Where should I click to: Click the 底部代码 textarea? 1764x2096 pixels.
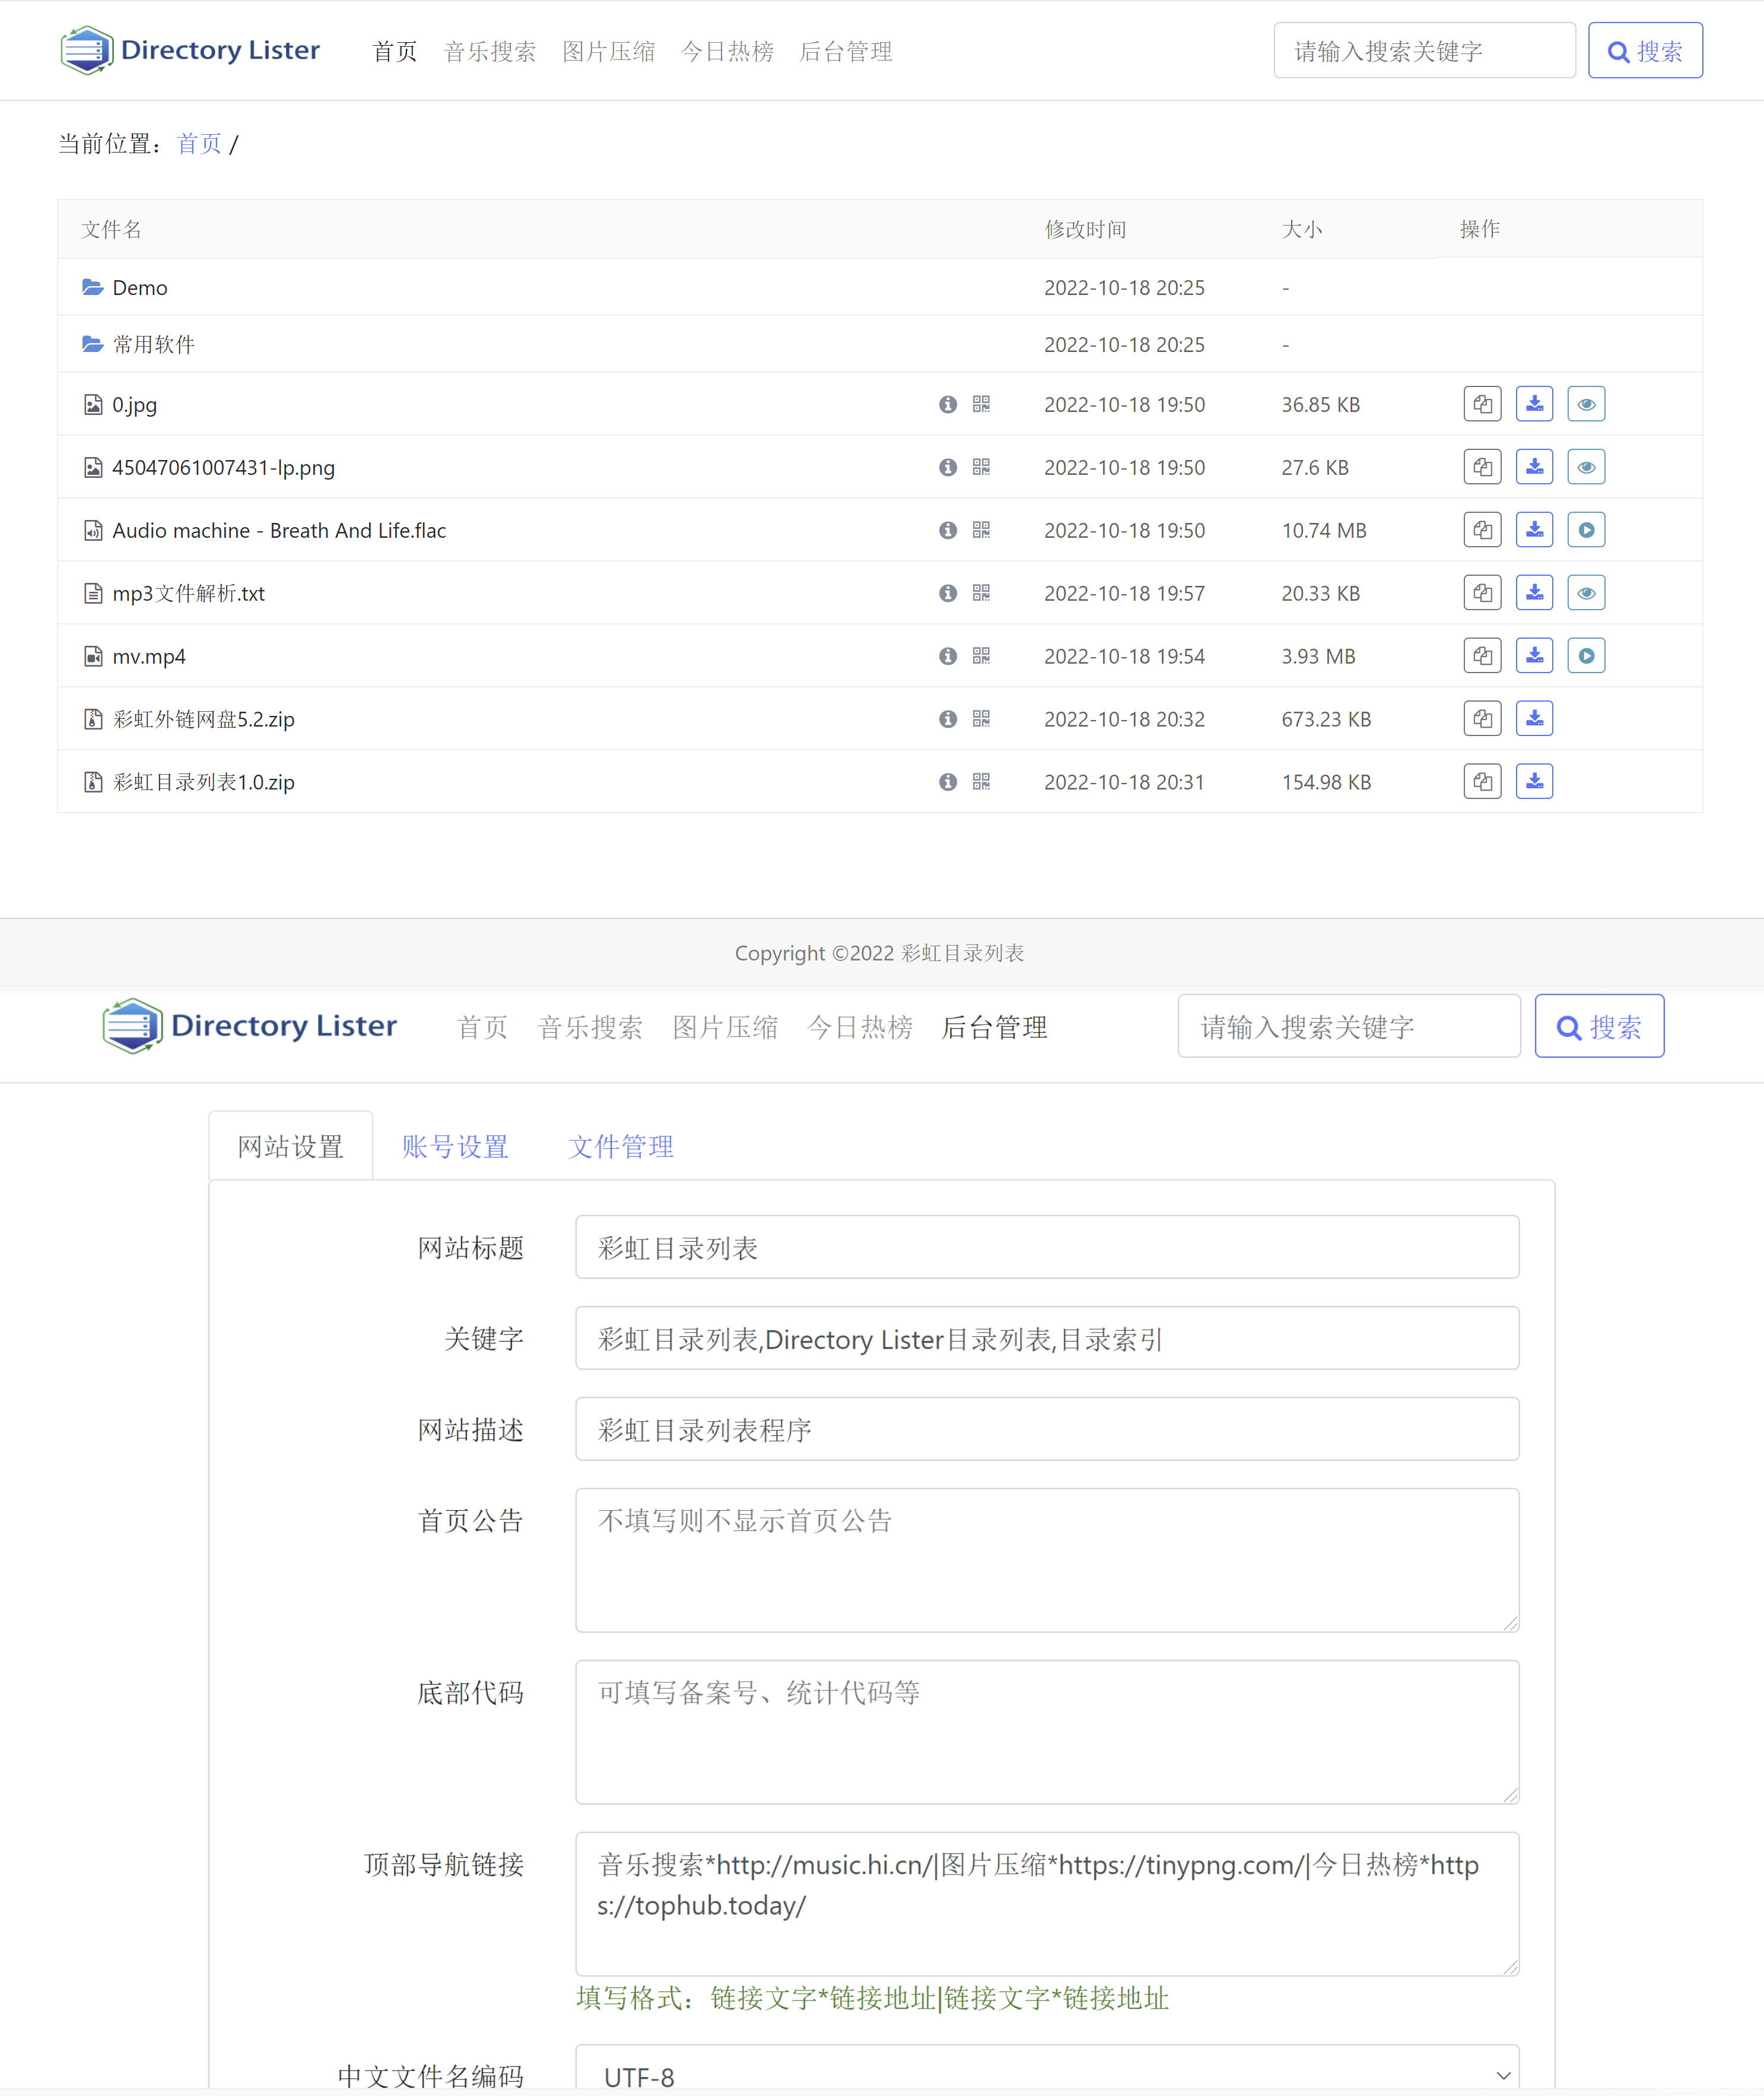point(1047,1733)
